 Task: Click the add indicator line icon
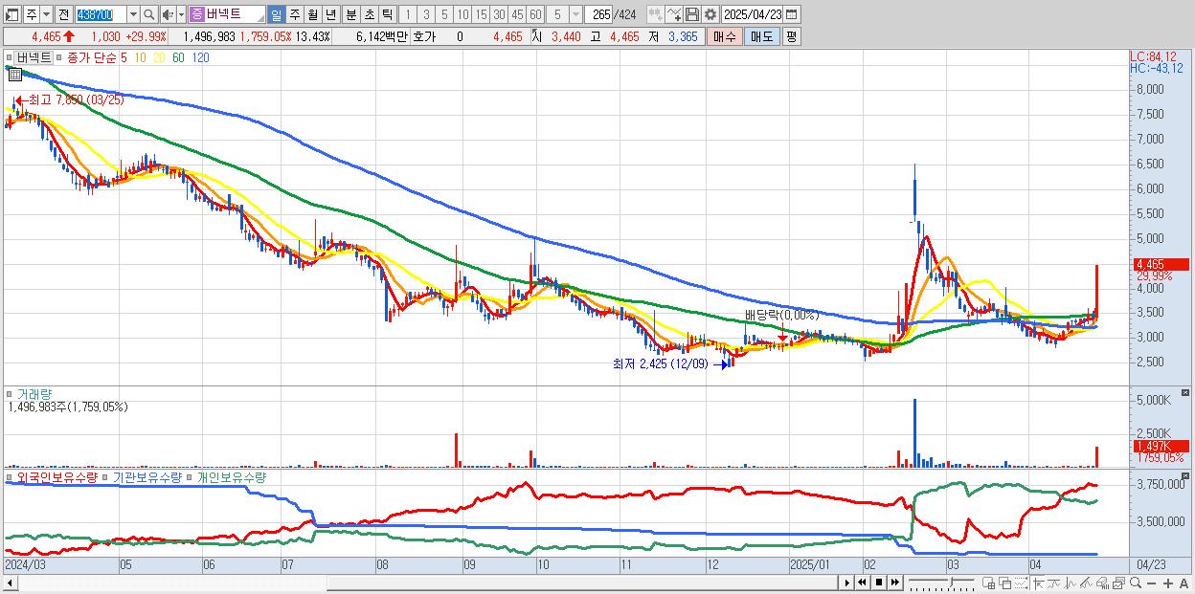(x=674, y=14)
